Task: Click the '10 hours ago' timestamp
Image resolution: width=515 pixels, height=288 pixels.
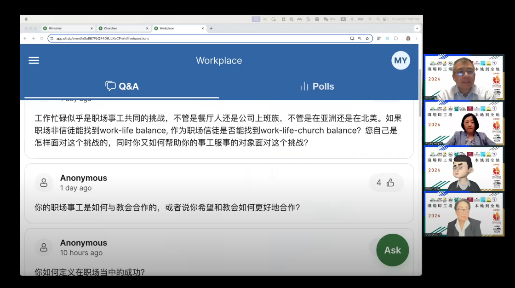Action: pyautogui.click(x=81, y=253)
